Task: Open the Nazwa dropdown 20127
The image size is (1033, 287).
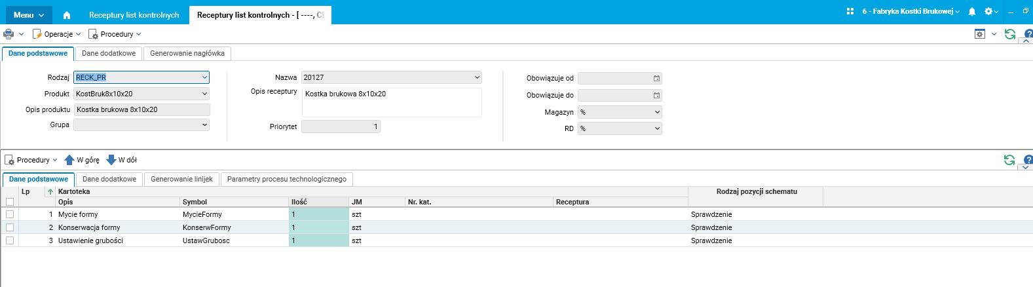Action: click(x=392, y=77)
